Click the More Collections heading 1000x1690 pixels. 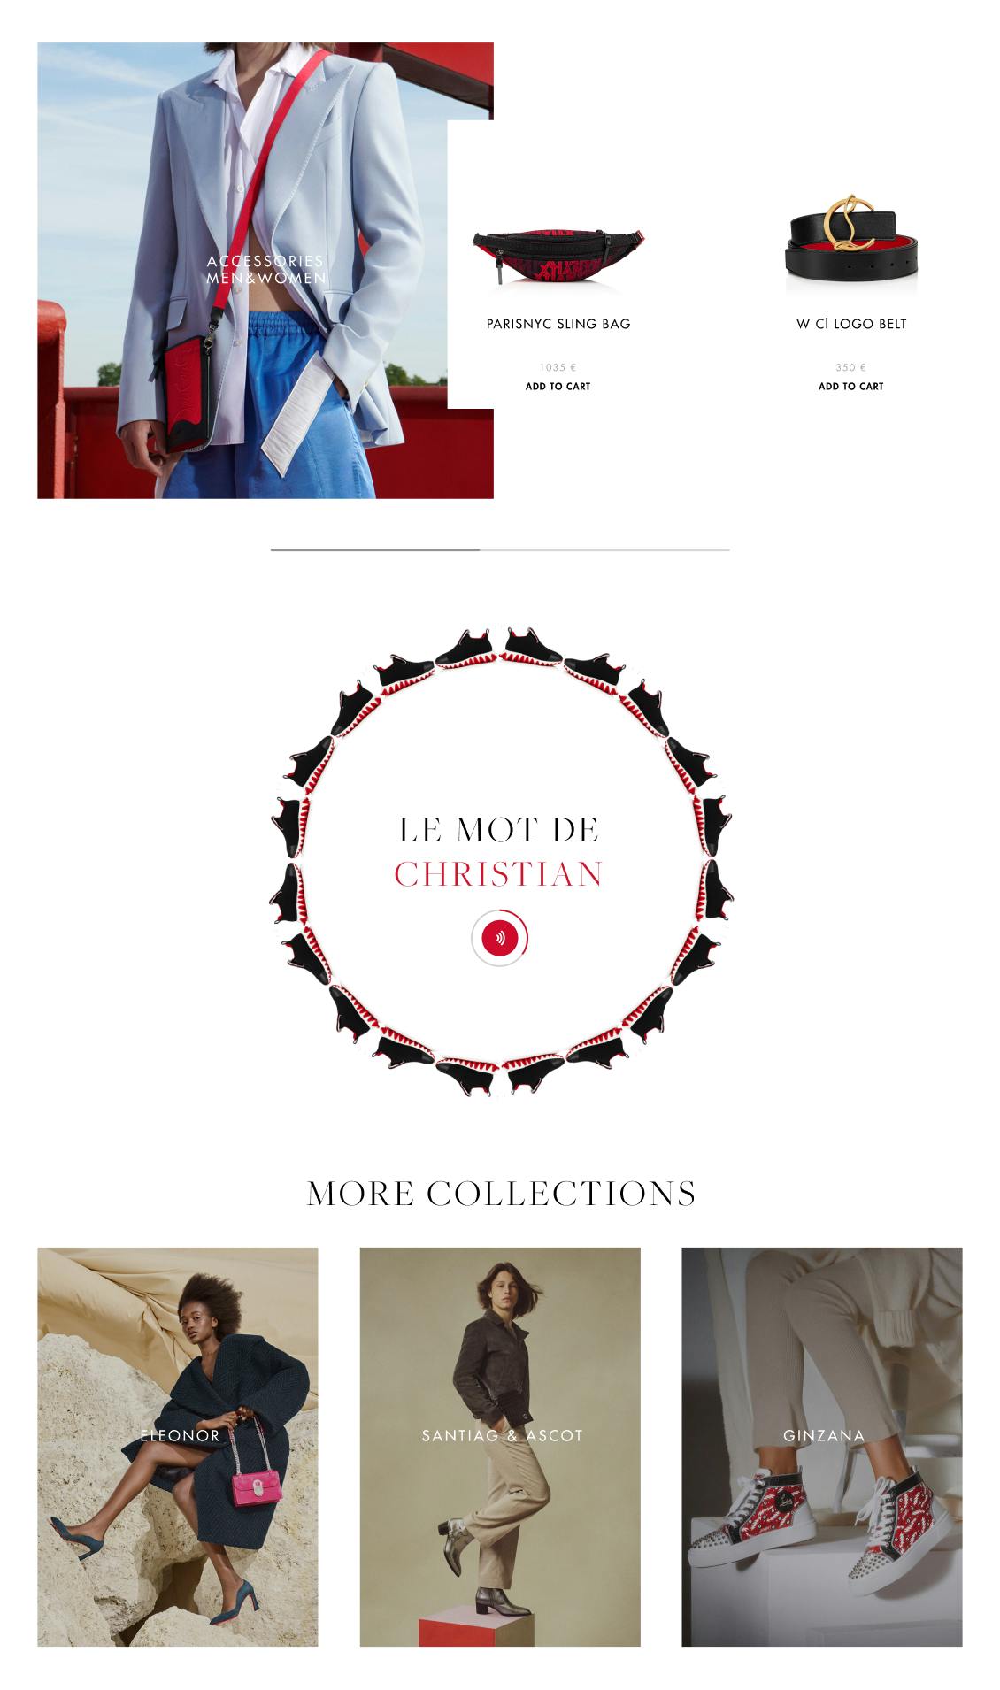501,1194
